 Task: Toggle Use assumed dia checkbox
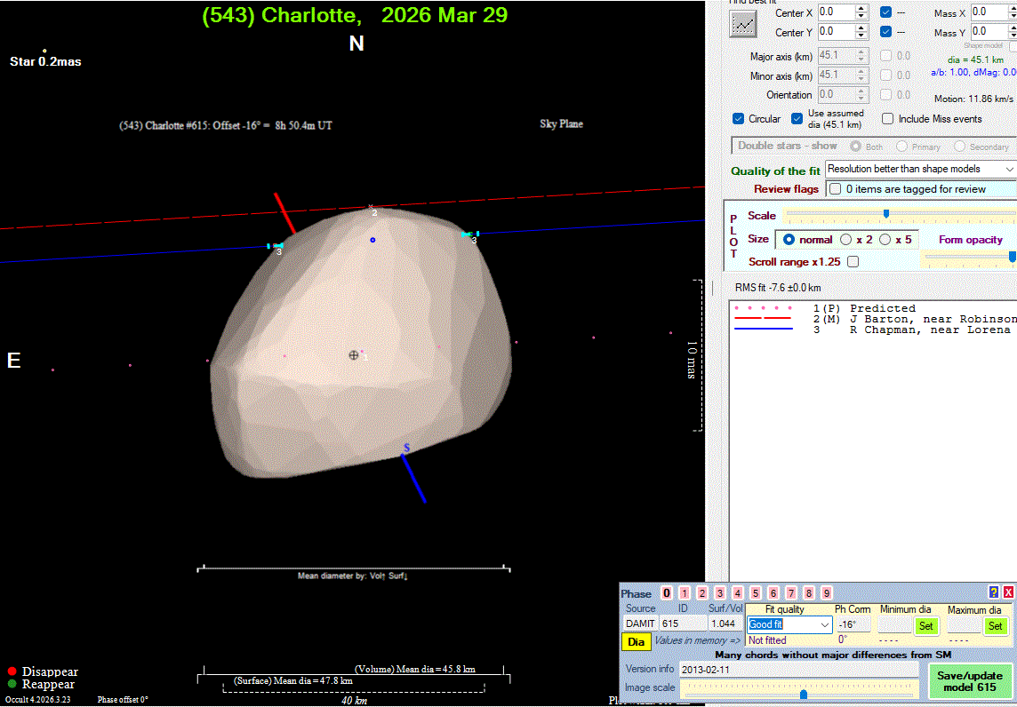(797, 119)
